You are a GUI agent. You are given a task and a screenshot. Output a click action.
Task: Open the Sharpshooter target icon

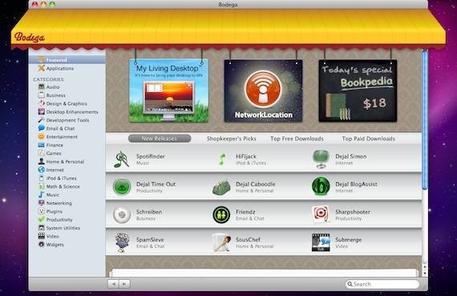(321, 214)
